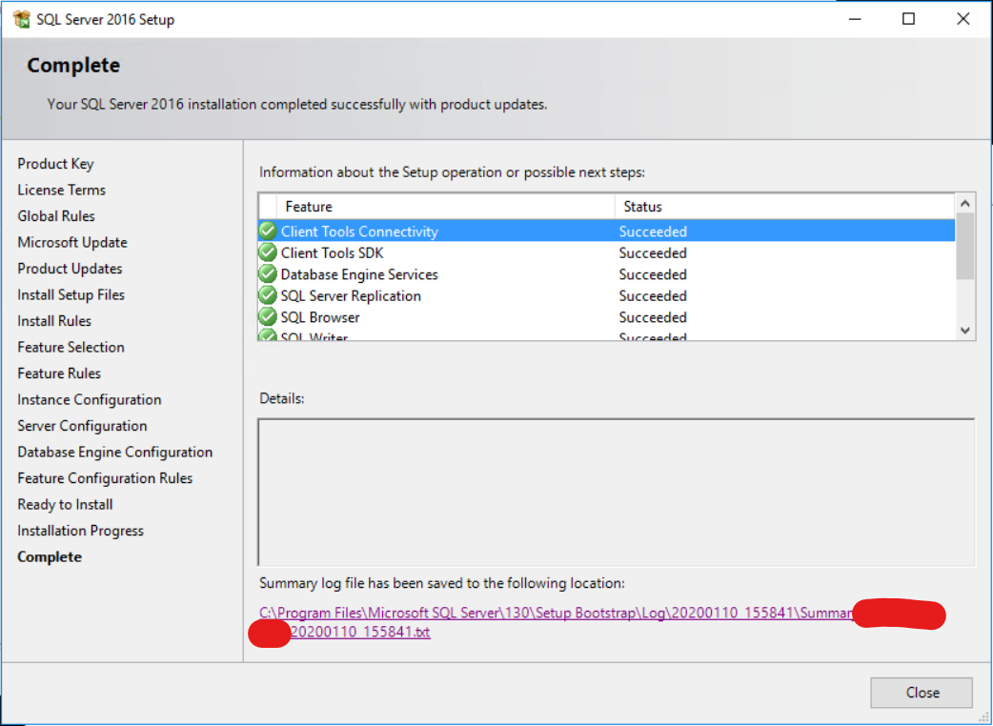
Task: Click the bold Complete step in sidebar
Action: pos(50,557)
